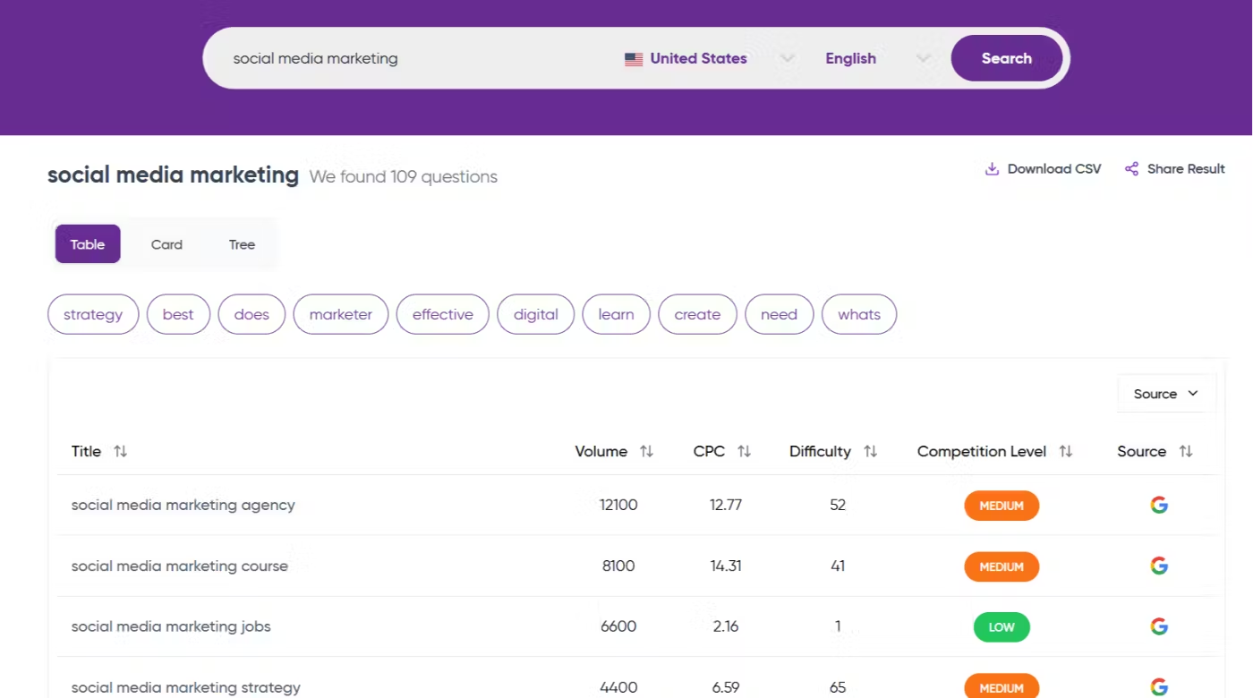The image size is (1253, 698).
Task: Switch to the Table view tab
Action: pos(88,244)
